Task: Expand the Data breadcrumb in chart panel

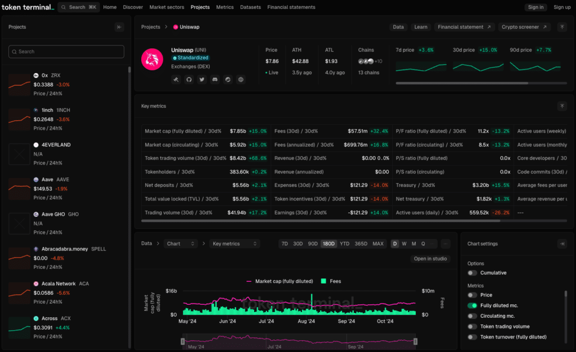Action: point(147,244)
